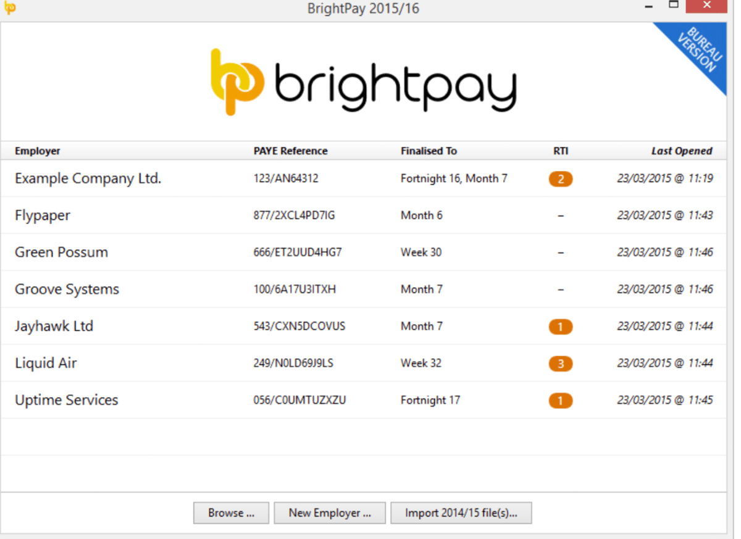Click the RTI badge for Uptime Services

(561, 401)
